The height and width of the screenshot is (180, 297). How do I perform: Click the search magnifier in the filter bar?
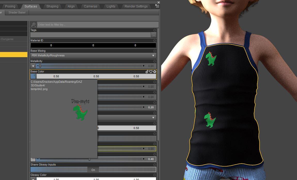point(33,24)
